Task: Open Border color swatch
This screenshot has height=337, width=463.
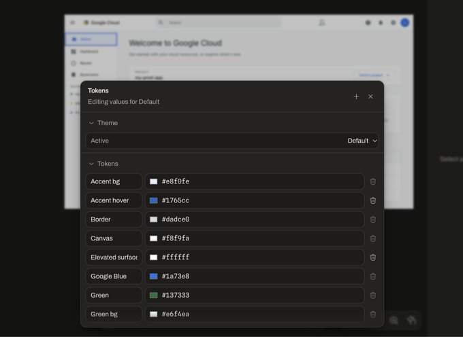Action: click(x=154, y=219)
